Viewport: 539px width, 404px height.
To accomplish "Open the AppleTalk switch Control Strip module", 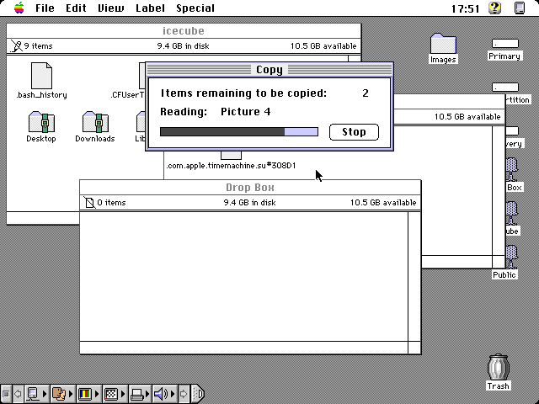I will tap(36, 394).
